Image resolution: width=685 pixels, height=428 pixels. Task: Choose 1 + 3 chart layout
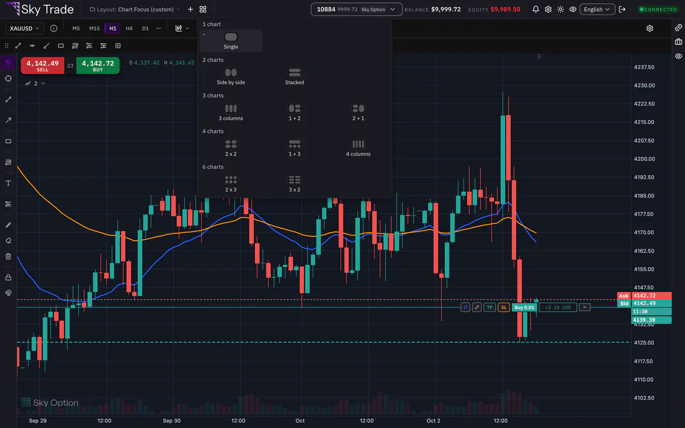(x=294, y=148)
